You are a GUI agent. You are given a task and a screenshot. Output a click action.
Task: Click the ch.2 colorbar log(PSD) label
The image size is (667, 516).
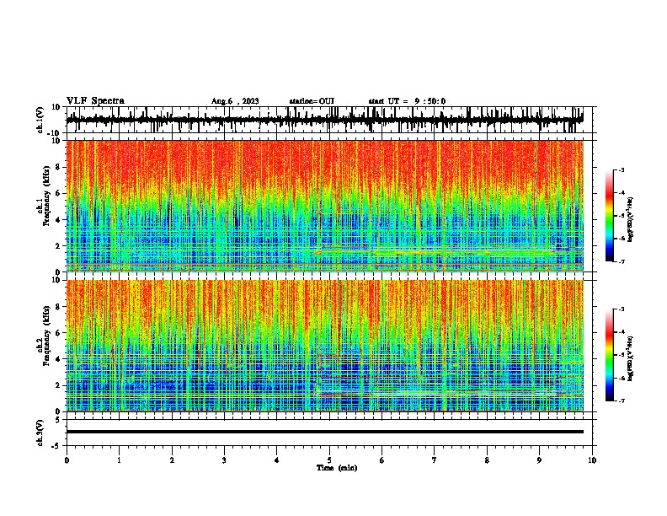631,358
